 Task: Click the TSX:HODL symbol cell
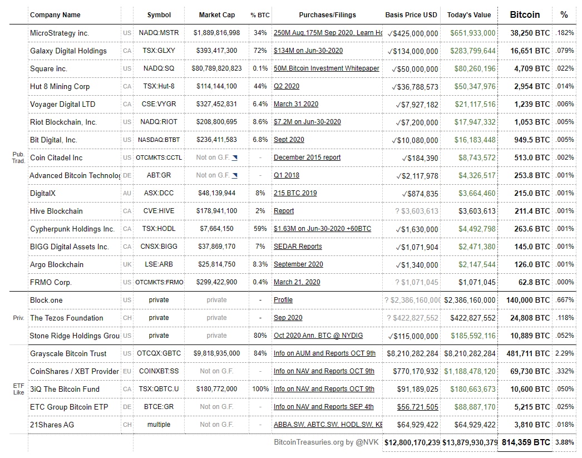point(159,229)
